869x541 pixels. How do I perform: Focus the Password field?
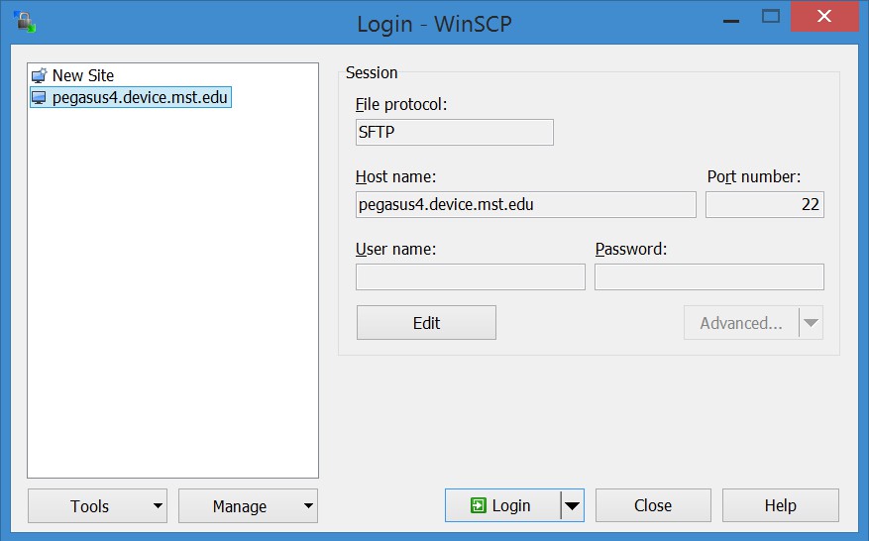(x=708, y=277)
